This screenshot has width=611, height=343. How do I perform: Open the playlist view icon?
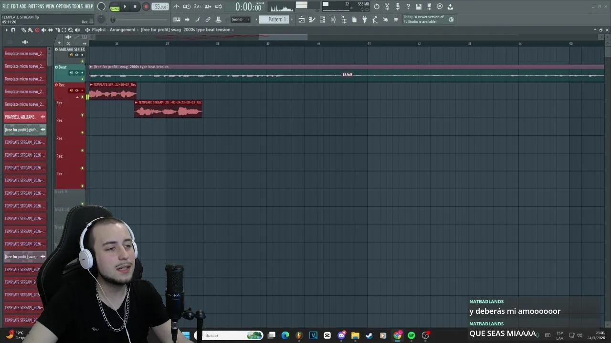click(302, 20)
